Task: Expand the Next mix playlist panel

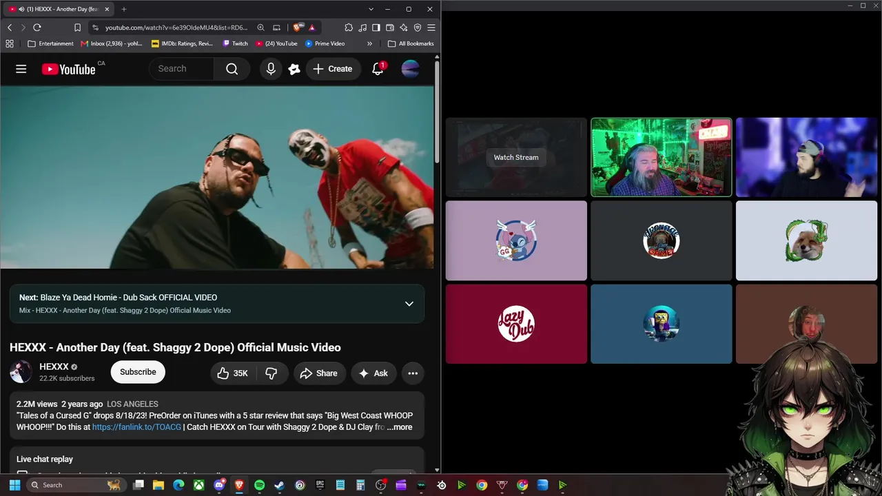Action: point(409,304)
